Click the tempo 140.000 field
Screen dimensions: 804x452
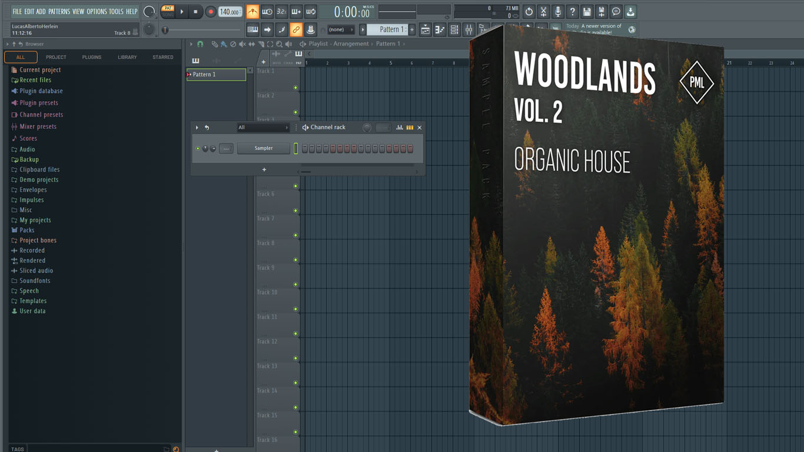point(230,12)
